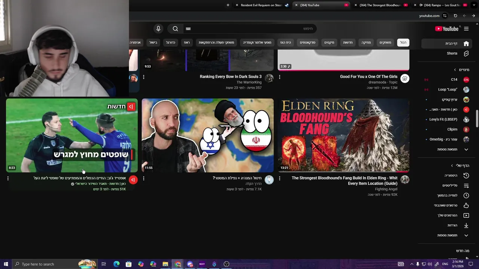Image resolution: width=479 pixels, height=269 pixels.
Task: Open The Strongest Bloodhound's Fang Build title
Action: [x=344, y=181]
